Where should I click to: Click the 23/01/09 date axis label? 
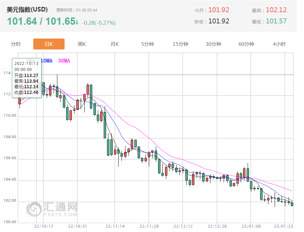click(x=251, y=226)
